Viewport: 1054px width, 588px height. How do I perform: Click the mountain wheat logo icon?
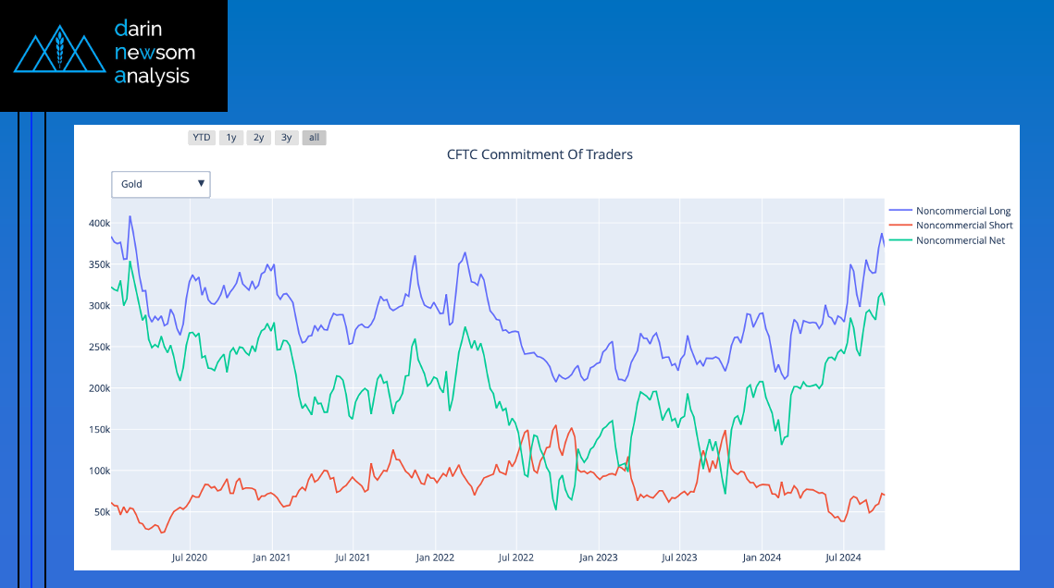point(60,54)
